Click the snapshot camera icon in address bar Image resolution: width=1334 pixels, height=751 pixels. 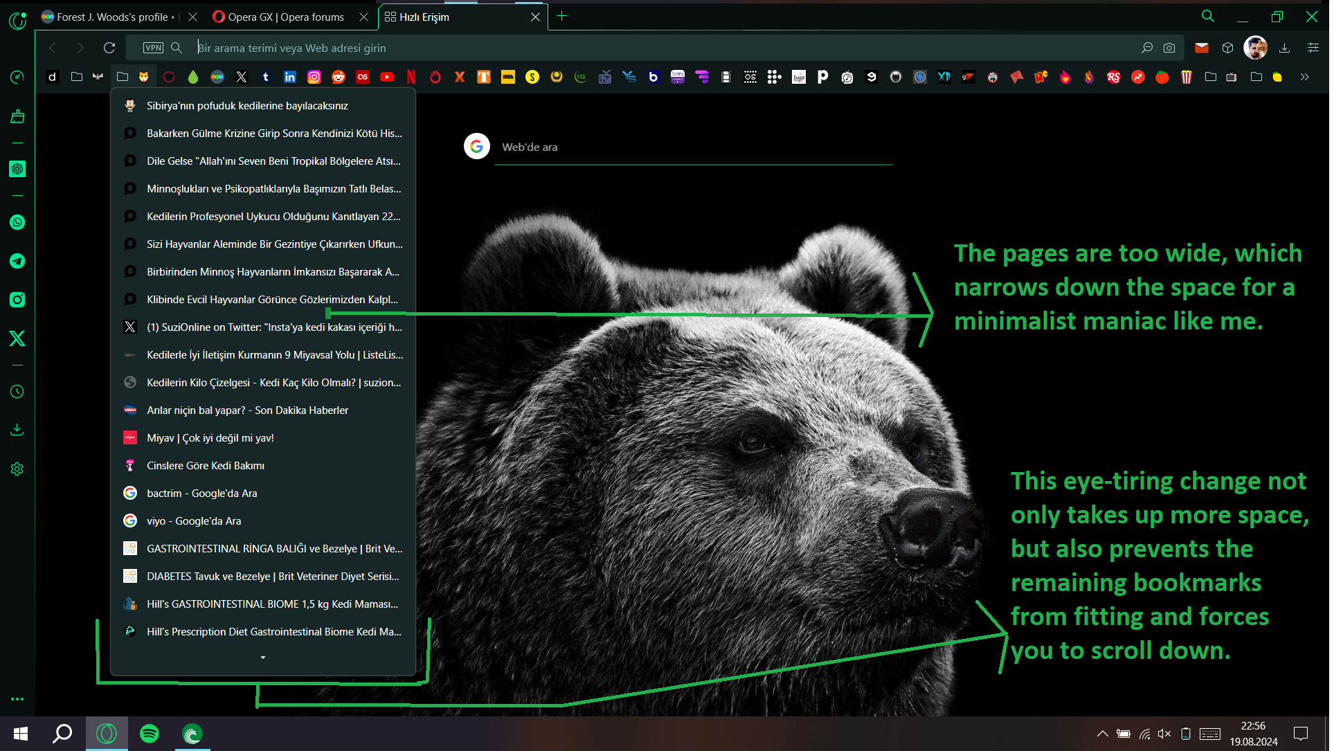[1169, 48]
